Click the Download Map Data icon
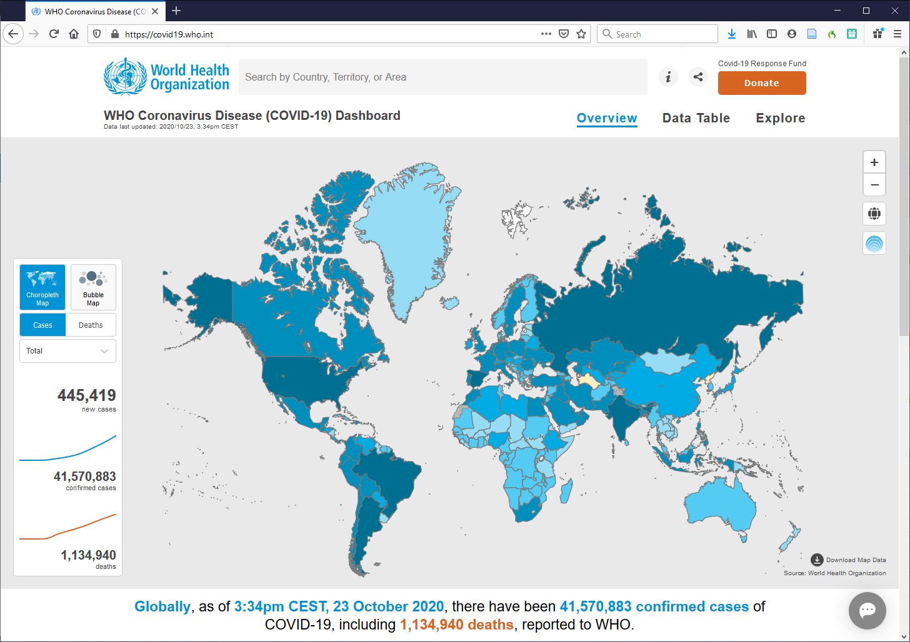The height and width of the screenshot is (642, 910). point(817,560)
